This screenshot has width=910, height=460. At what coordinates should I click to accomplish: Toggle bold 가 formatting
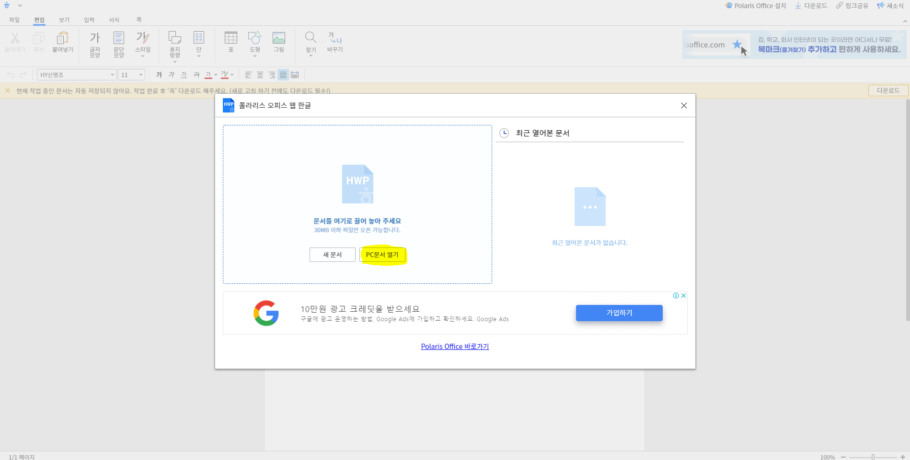[159, 75]
